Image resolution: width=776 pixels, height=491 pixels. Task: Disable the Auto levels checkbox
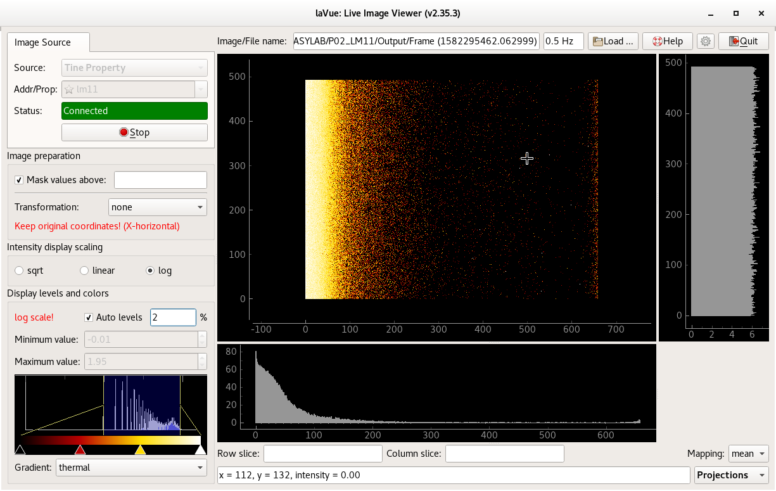[89, 317]
